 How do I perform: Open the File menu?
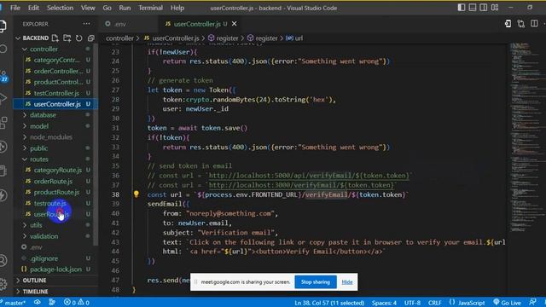click(x=15, y=8)
